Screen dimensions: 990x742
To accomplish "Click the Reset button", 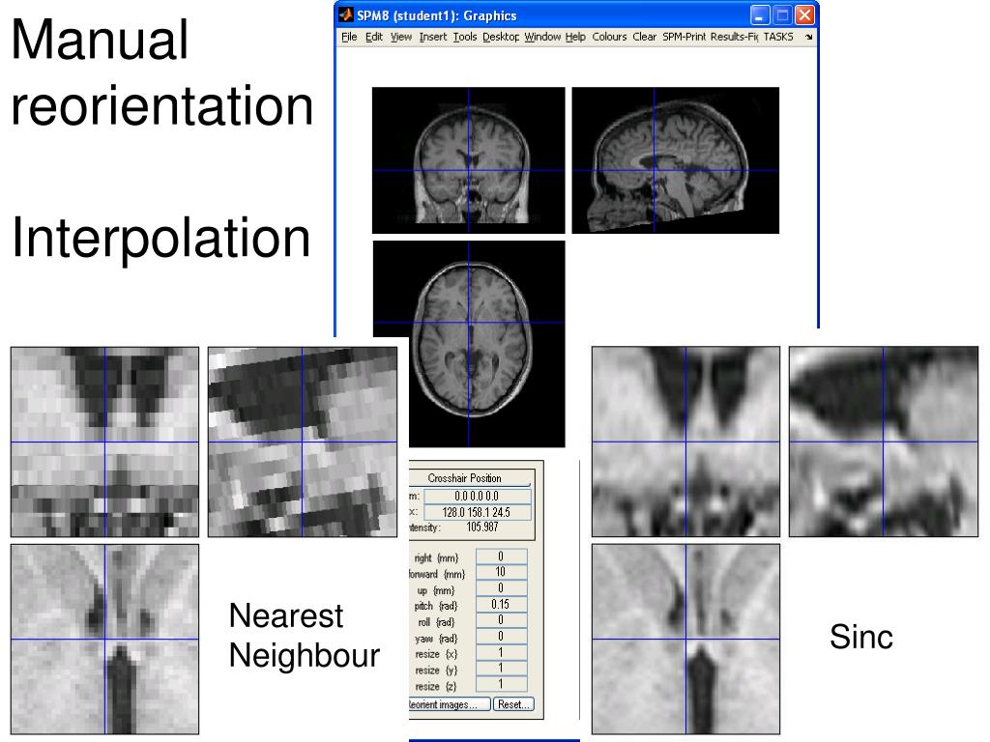I will coord(513,704).
